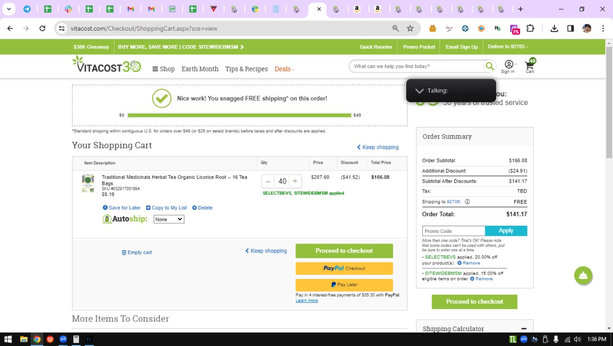Click the Promo Code input field
The image size is (613, 346).
click(x=454, y=231)
